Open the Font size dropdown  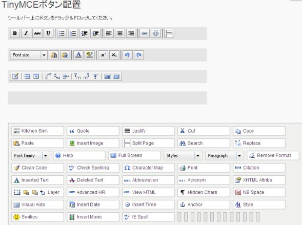point(29,55)
